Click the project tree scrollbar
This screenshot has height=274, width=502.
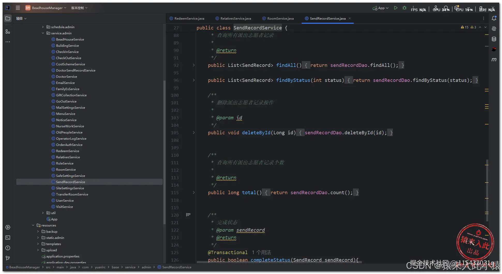tap(164, 152)
